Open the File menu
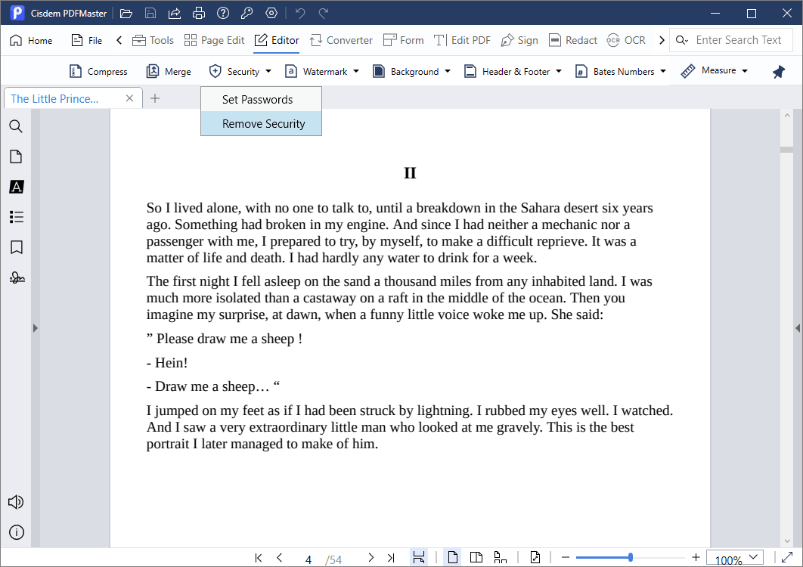 86,41
